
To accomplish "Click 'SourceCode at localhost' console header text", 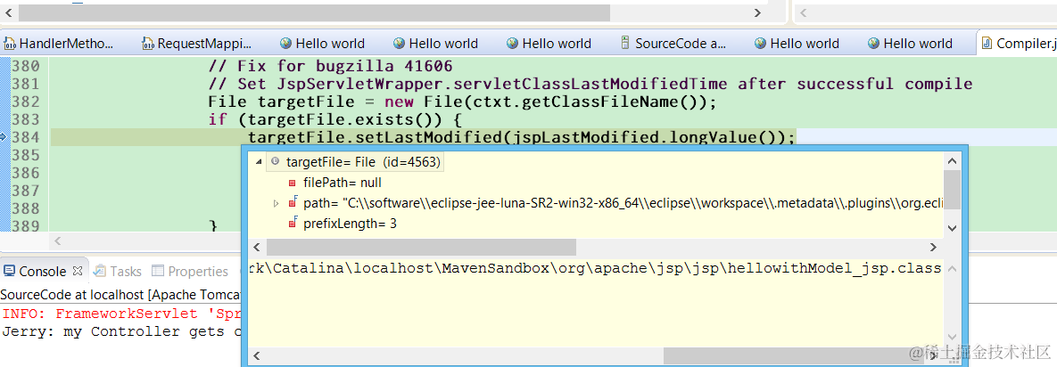I will tap(121, 295).
